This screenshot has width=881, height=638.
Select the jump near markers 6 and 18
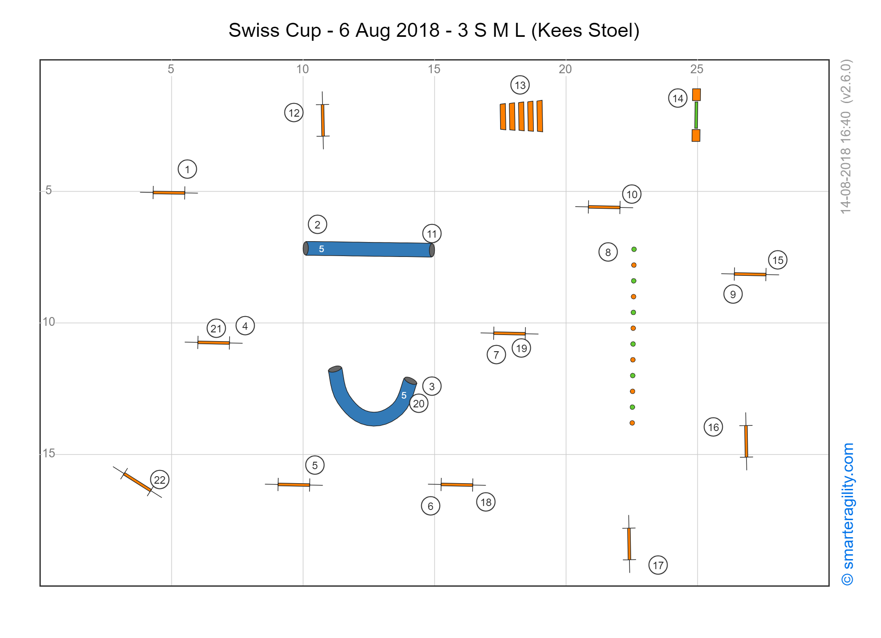(x=457, y=485)
